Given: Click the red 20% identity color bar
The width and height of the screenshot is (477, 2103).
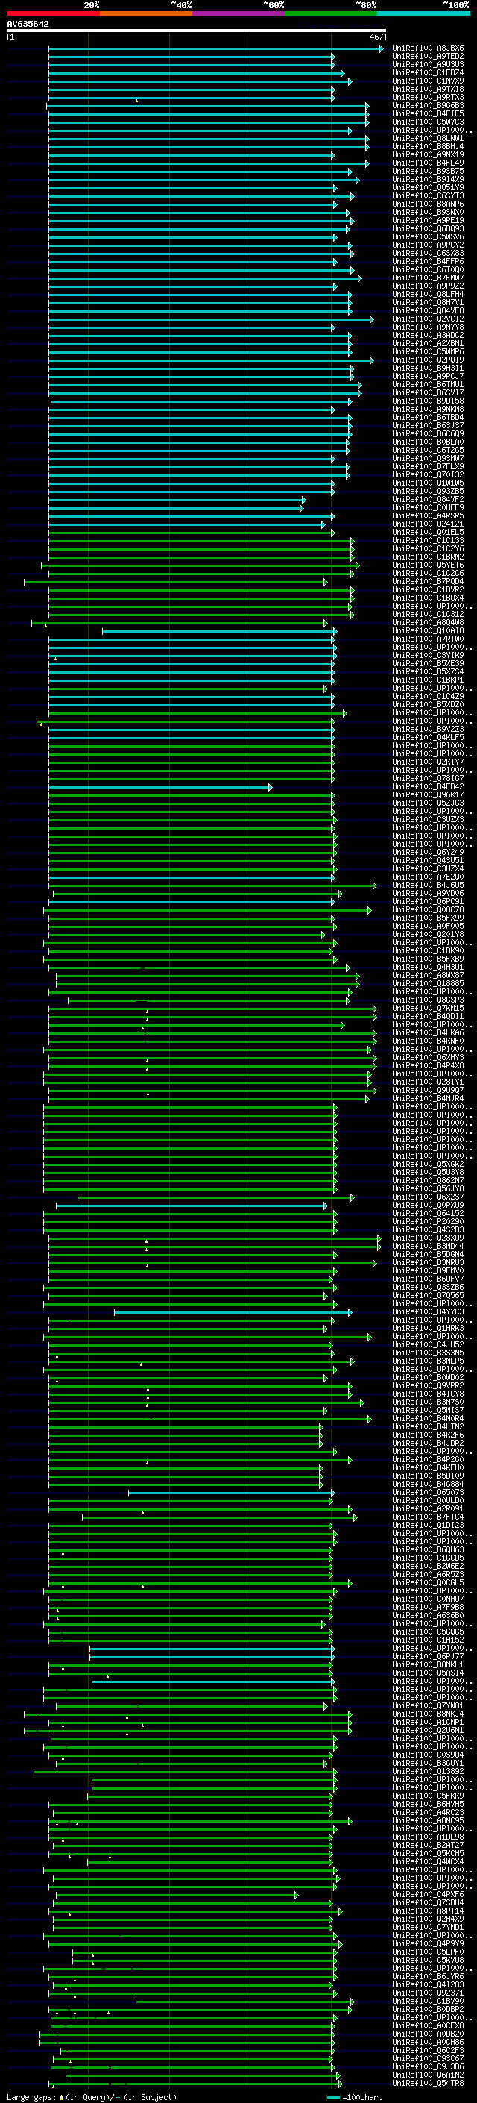Looking at the screenshot, I should coord(53,13).
